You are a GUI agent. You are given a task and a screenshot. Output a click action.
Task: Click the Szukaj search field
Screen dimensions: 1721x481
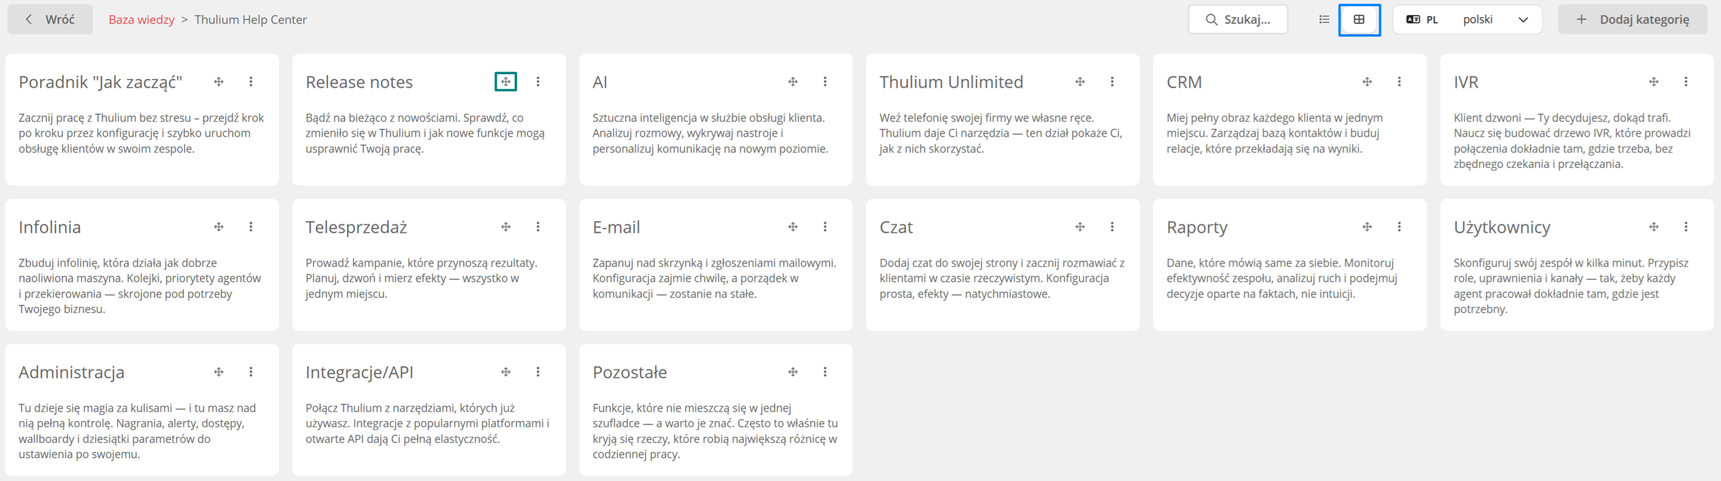pos(1238,20)
